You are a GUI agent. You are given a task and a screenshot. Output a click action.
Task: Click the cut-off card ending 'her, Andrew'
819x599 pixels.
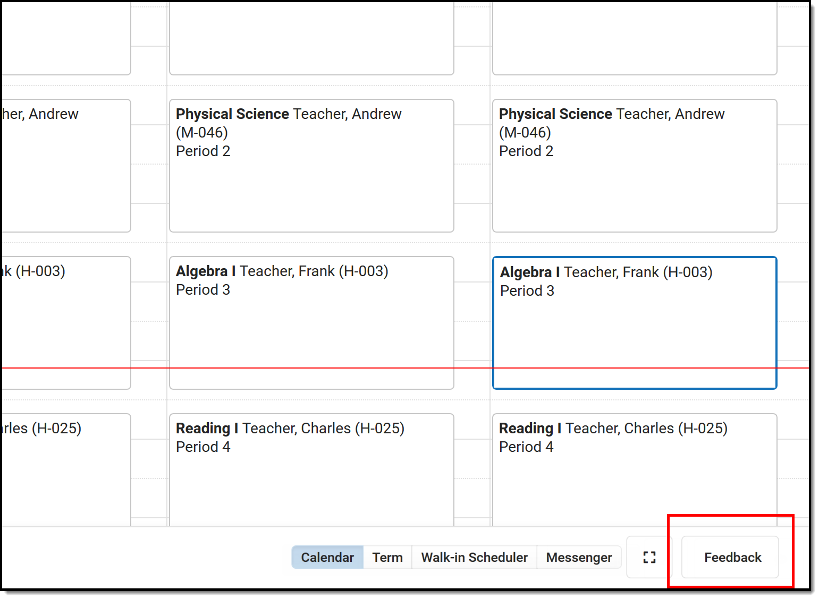coord(66,166)
